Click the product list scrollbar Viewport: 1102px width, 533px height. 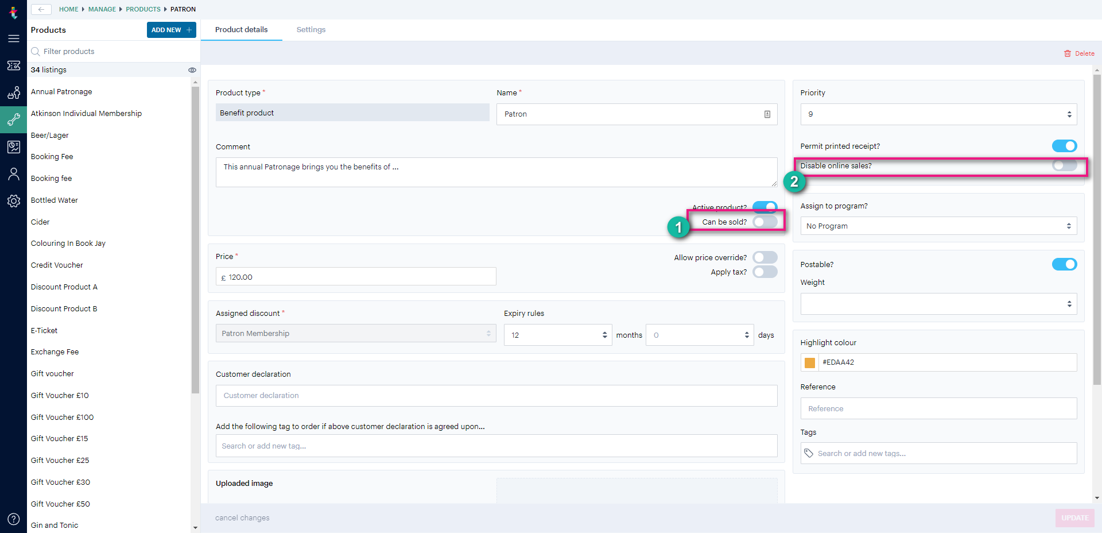[195, 240]
